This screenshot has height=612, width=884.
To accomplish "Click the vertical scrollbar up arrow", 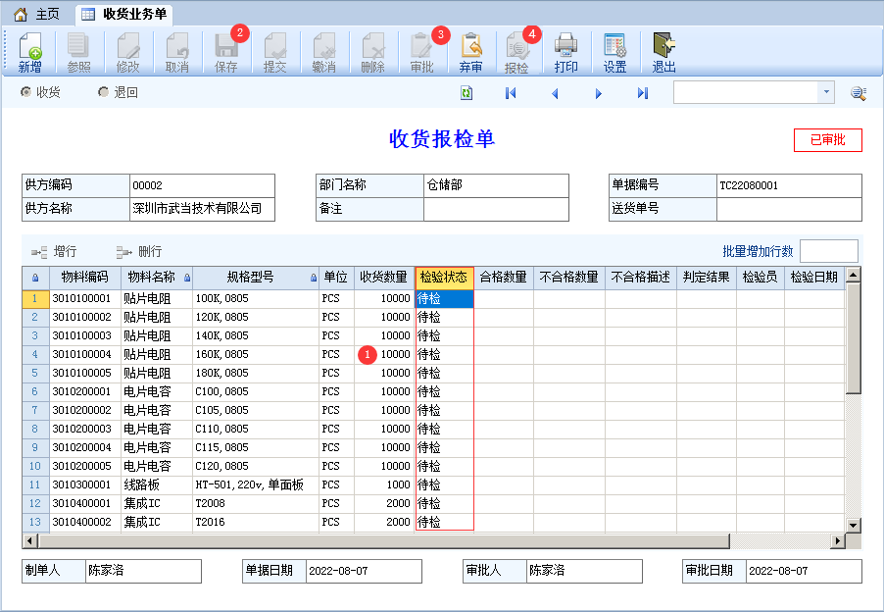I will click(x=853, y=275).
